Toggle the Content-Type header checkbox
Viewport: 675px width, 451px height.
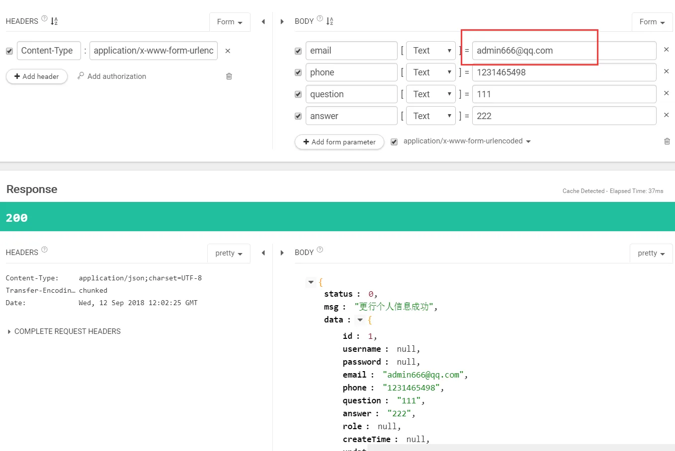point(9,51)
